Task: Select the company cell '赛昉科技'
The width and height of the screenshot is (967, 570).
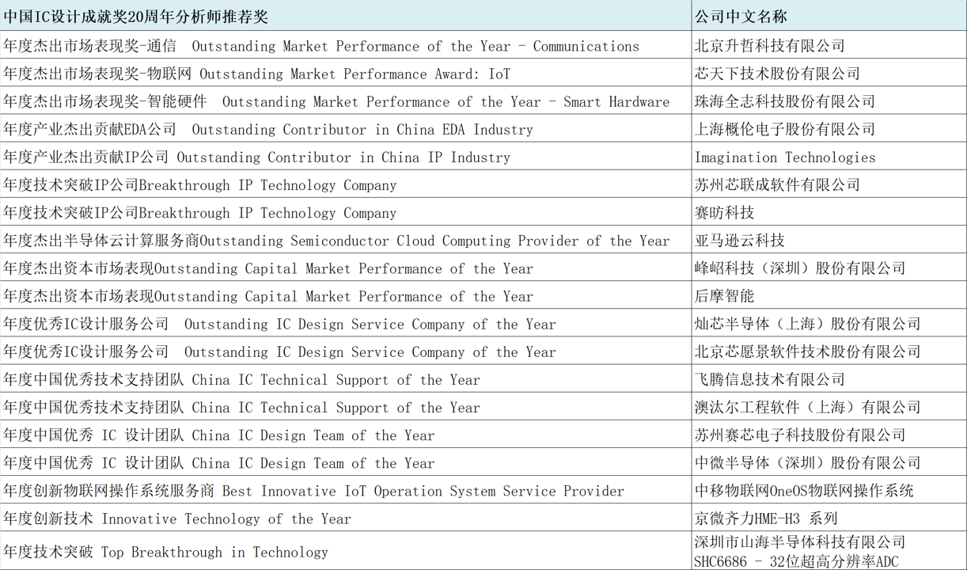Action: [829, 212]
